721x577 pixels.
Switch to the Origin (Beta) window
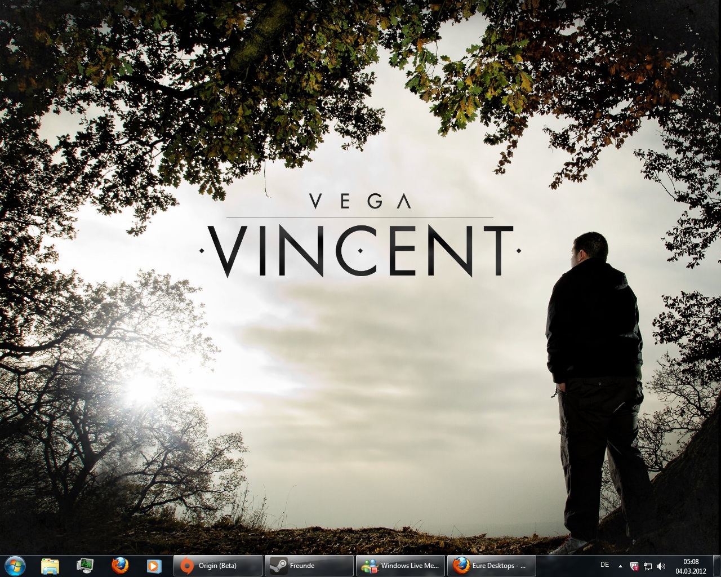(x=217, y=565)
